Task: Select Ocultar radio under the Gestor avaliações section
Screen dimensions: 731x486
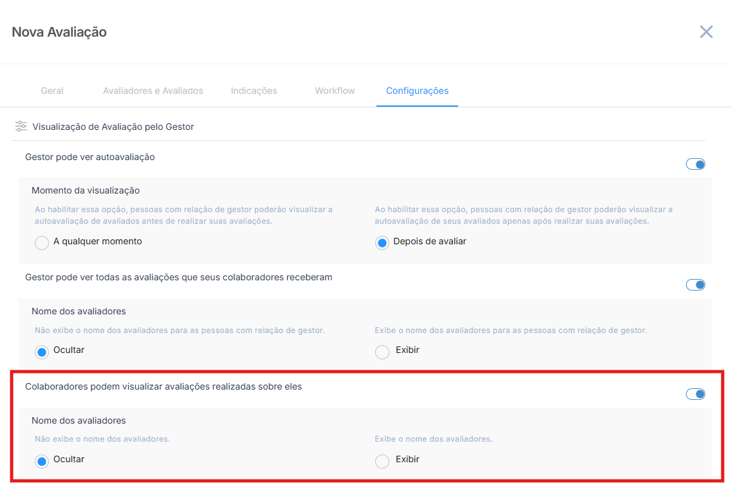Action: tap(42, 352)
